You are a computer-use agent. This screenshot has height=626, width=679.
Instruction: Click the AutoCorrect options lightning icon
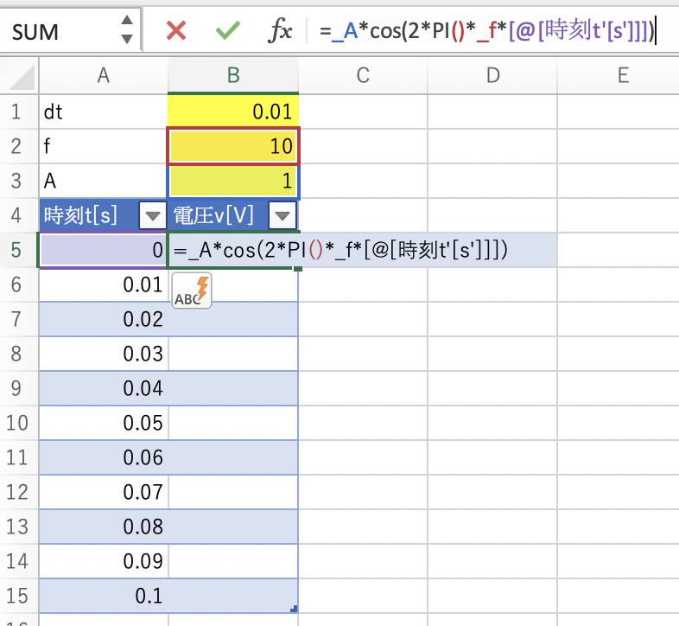pos(192,291)
